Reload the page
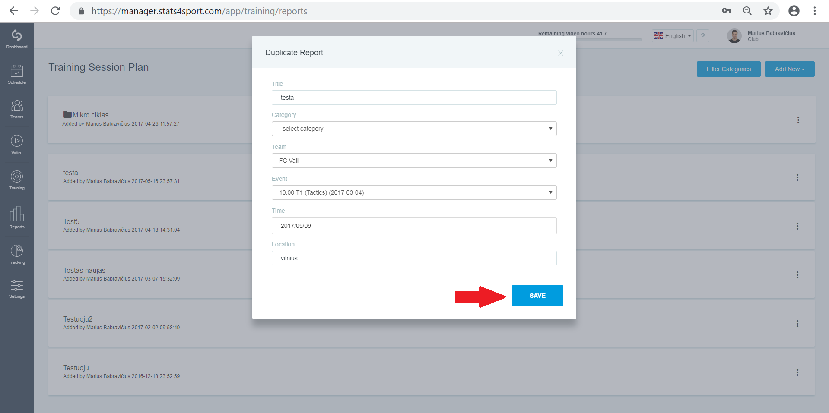The image size is (829, 413). (x=55, y=11)
